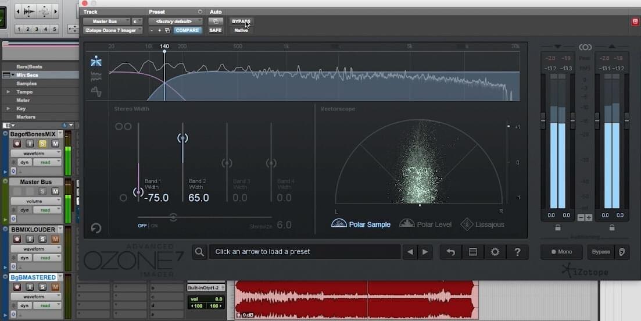Link all bands with the double-circle icon
The width and height of the screenshot is (641, 321).
(123, 127)
